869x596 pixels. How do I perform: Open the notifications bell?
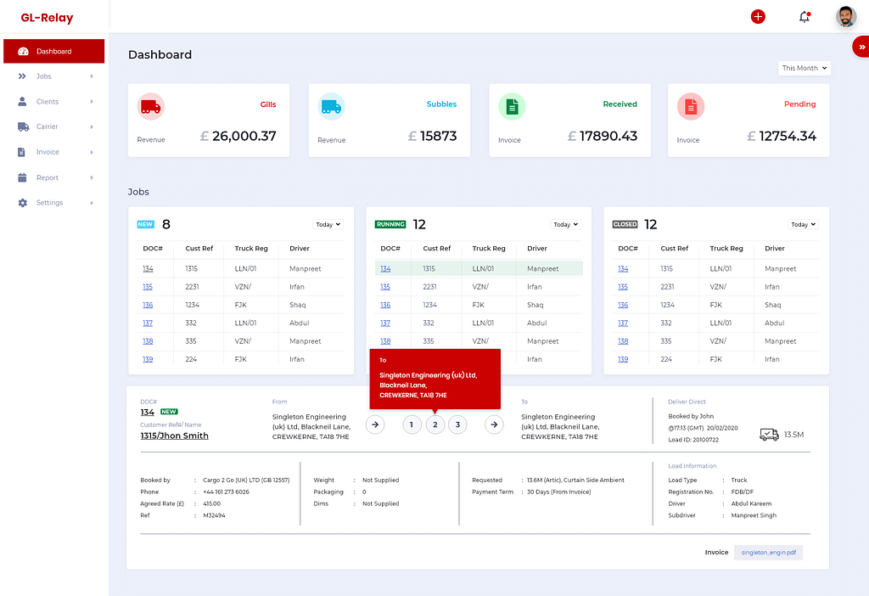[x=804, y=17]
